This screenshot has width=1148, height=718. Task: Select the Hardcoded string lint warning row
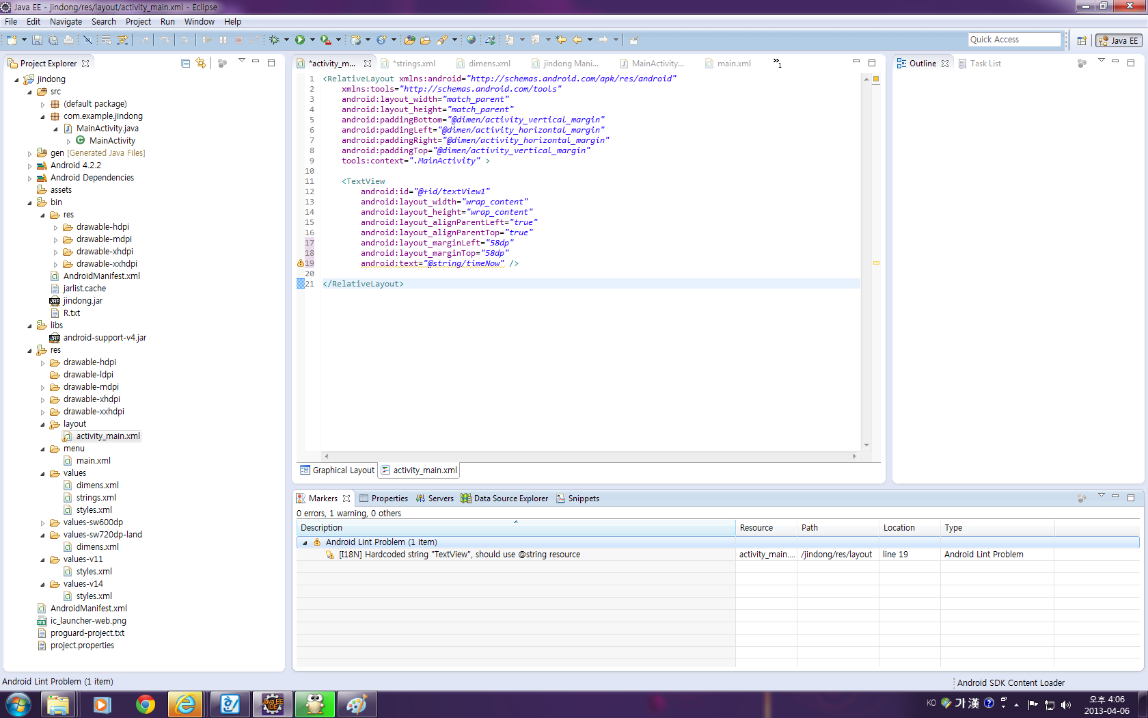(x=717, y=555)
